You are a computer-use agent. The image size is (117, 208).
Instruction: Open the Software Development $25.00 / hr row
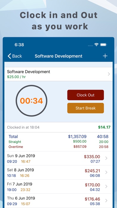pyautogui.click(x=59, y=74)
